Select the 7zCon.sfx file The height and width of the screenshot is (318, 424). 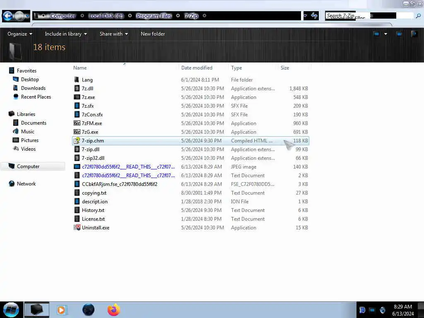coord(190,114)
